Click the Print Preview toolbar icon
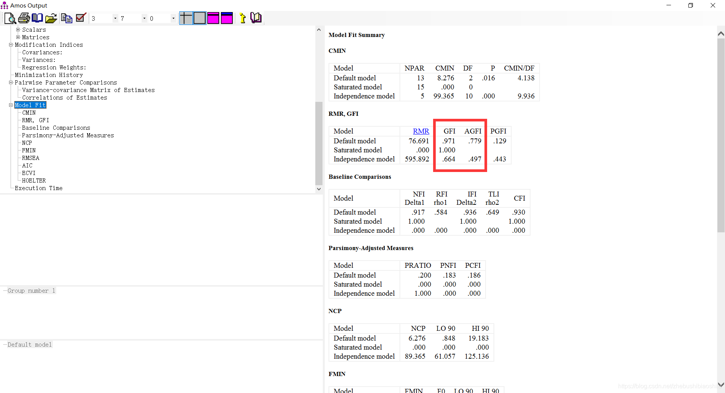 click(9, 18)
